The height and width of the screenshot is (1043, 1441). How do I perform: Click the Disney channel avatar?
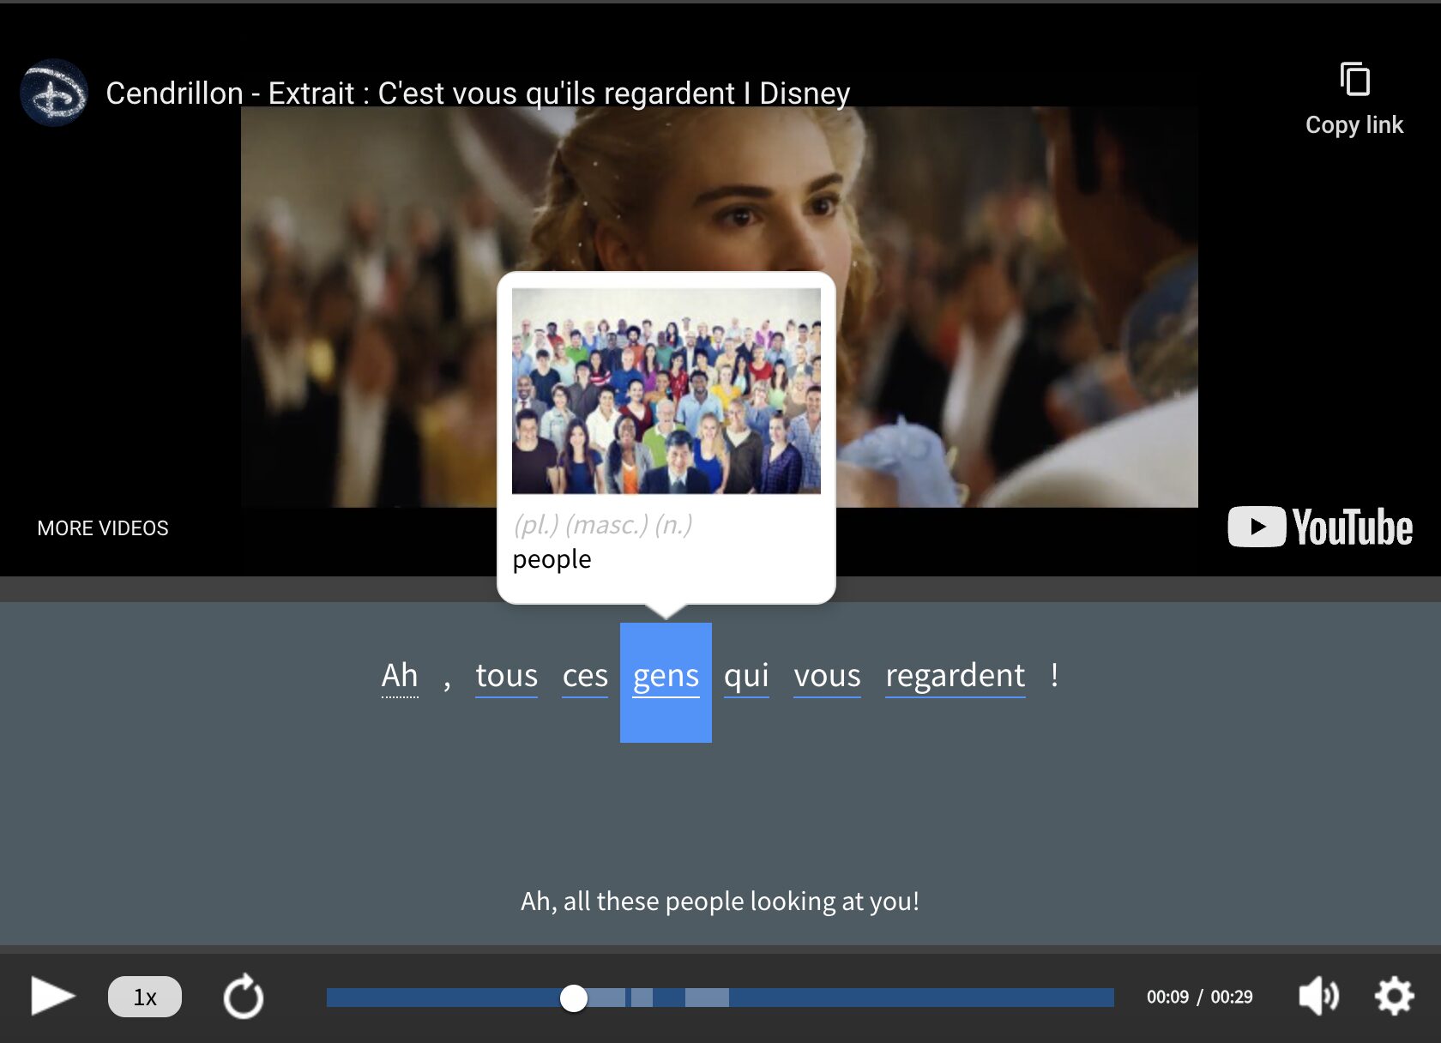tap(53, 92)
